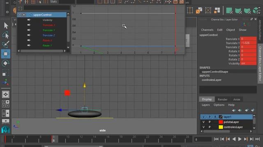Jump to previous keyframe
The width and height of the screenshot is (263, 147).
[228, 139]
